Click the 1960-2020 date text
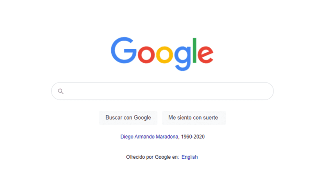 193,137
